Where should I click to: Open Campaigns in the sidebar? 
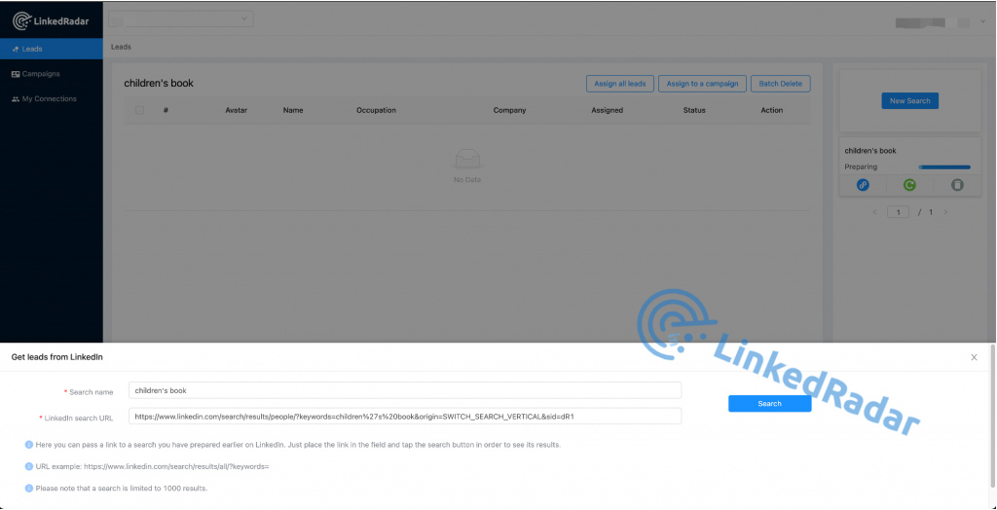tap(41, 74)
